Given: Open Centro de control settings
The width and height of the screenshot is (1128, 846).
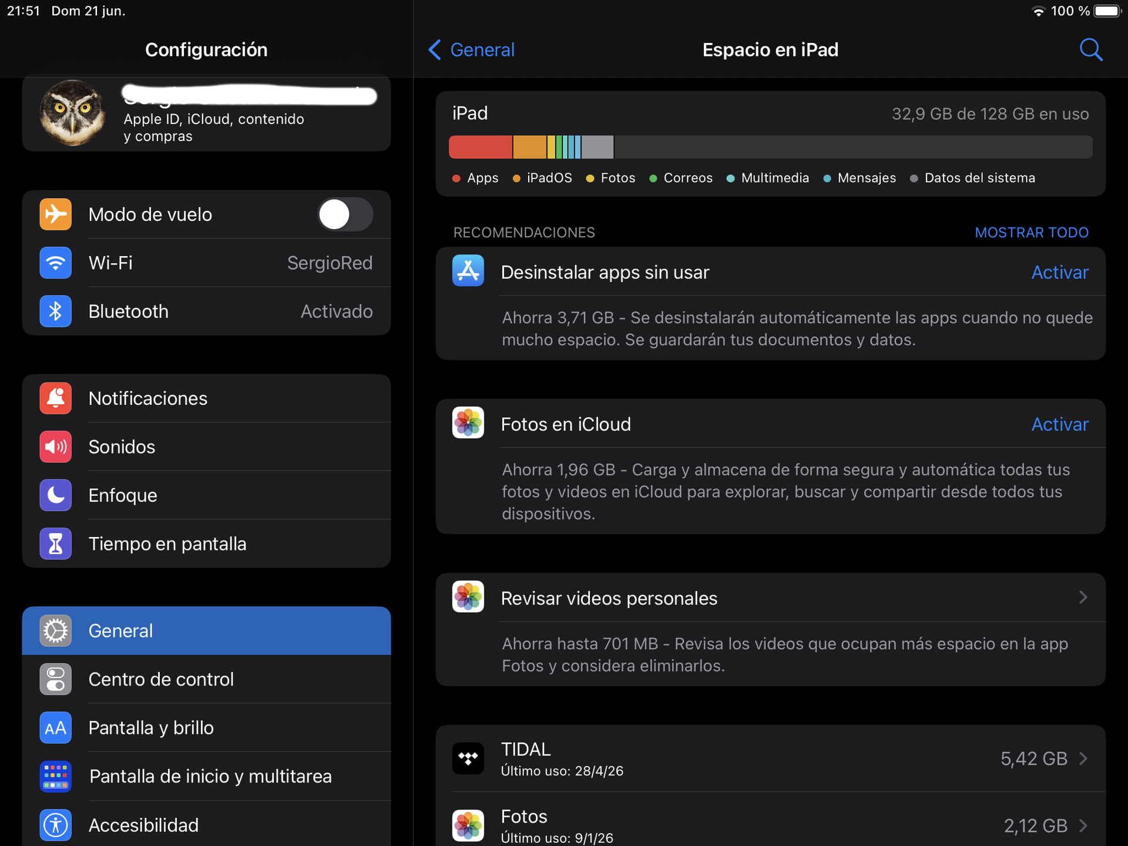Looking at the screenshot, I should tap(206, 679).
